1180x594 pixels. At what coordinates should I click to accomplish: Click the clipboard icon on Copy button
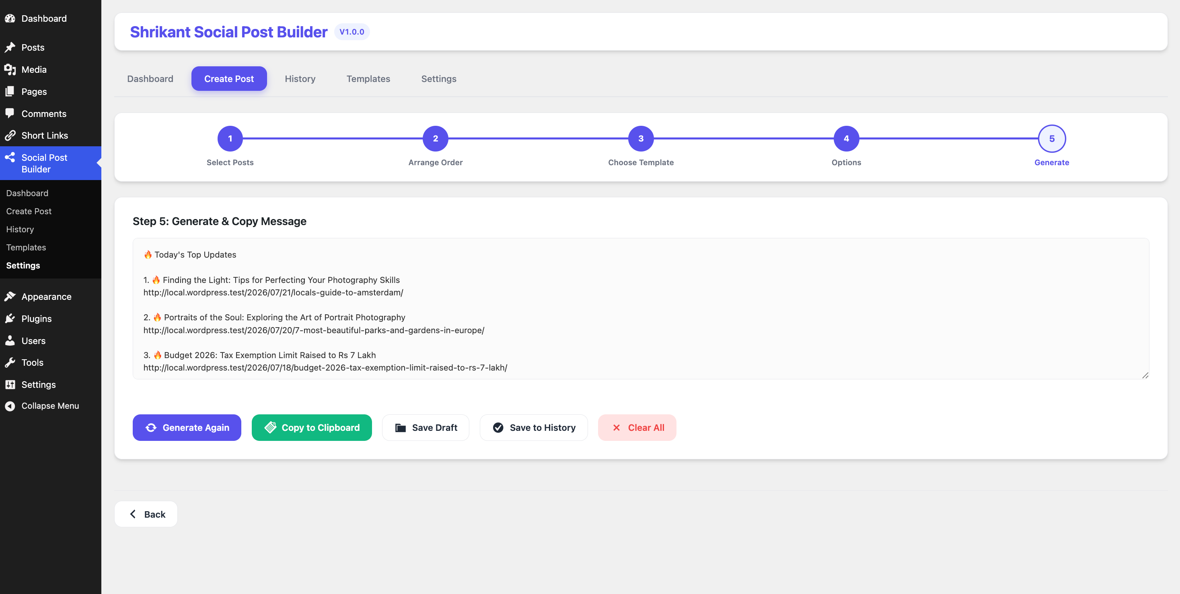270,428
